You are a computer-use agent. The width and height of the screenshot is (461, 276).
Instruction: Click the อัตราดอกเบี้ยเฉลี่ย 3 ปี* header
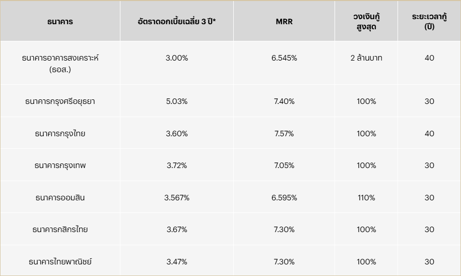pos(176,22)
